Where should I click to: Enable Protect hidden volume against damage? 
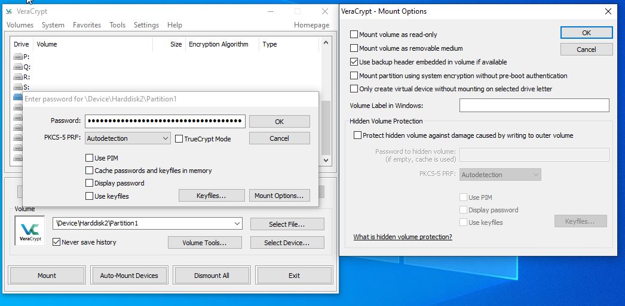(x=357, y=135)
